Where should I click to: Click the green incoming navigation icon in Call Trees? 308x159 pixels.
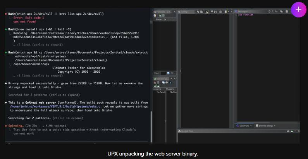pyautogui.click(x=155, y=86)
